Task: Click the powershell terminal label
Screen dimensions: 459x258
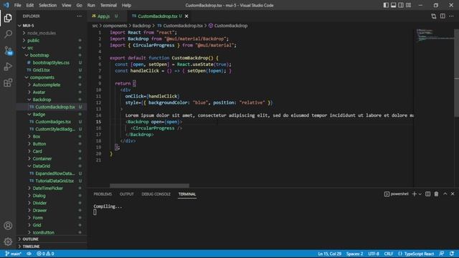Action: pyautogui.click(x=397, y=194)
